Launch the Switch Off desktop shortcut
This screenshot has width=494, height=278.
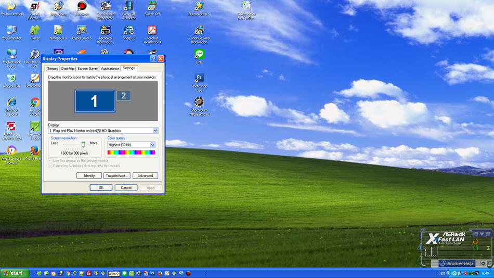152,8
